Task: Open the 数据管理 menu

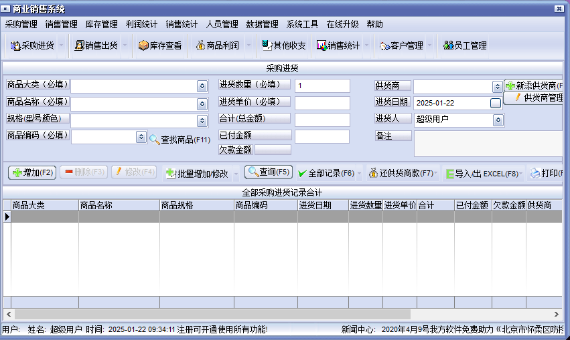Action: point(262,24)
